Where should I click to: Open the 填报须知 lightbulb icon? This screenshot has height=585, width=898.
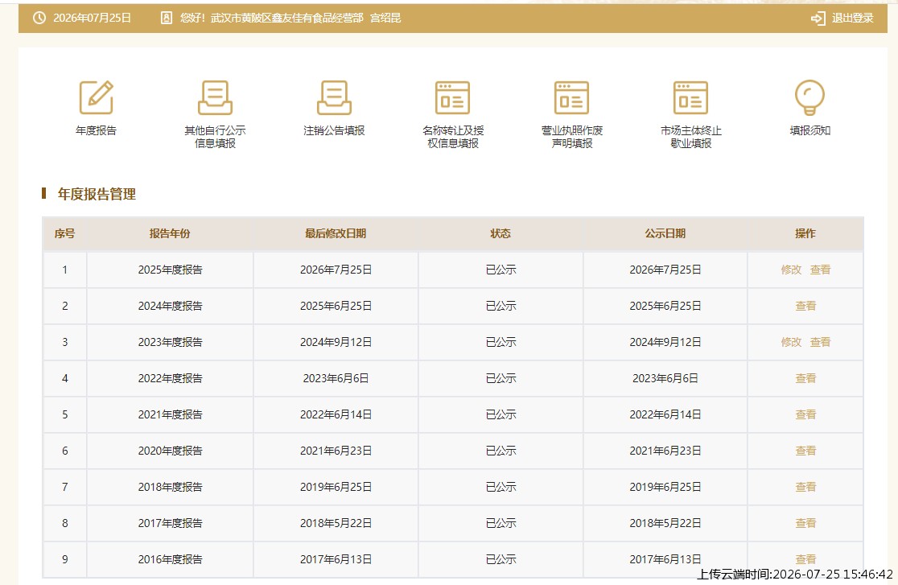(809, 97)
